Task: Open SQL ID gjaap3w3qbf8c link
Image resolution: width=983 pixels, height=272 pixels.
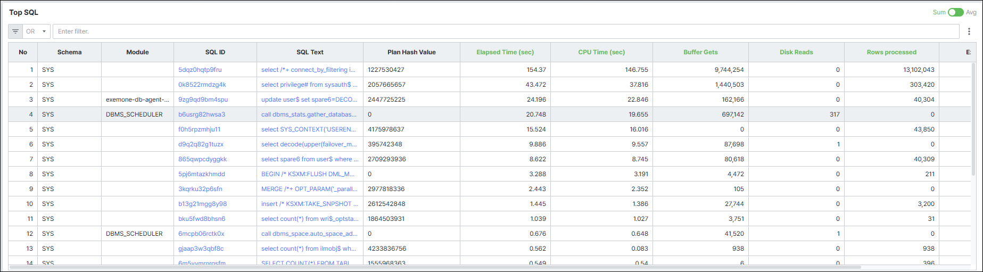Action: point(201,249)
